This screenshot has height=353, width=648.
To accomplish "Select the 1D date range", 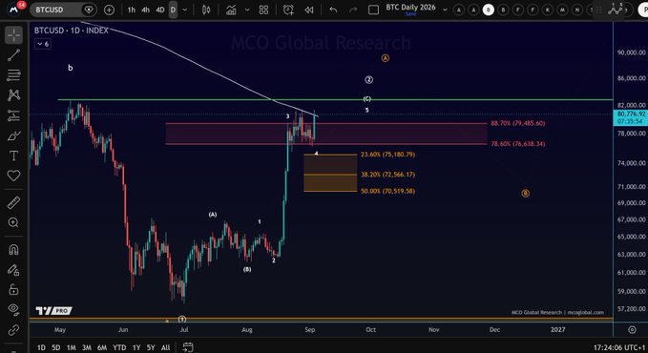I will pos(41,347).
